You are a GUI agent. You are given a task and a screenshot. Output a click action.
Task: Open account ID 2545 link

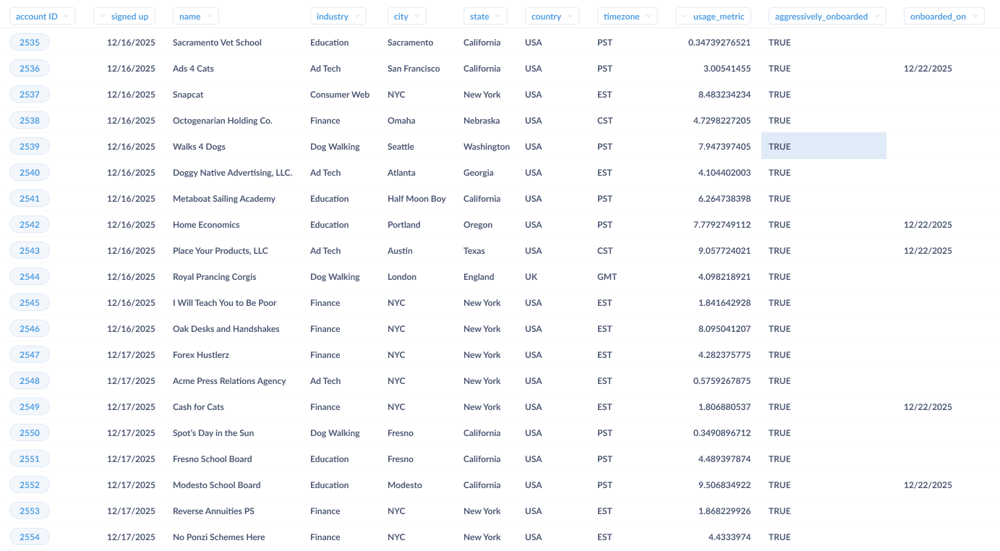click(x=30, y=303)
